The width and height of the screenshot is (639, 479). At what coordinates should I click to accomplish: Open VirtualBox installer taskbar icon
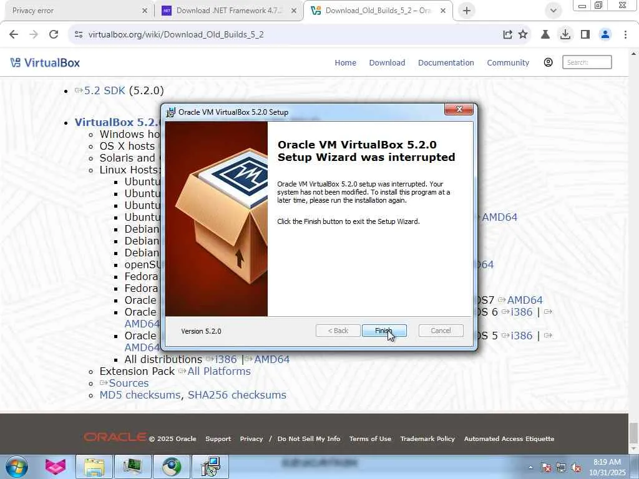click(x=210, y=467)
